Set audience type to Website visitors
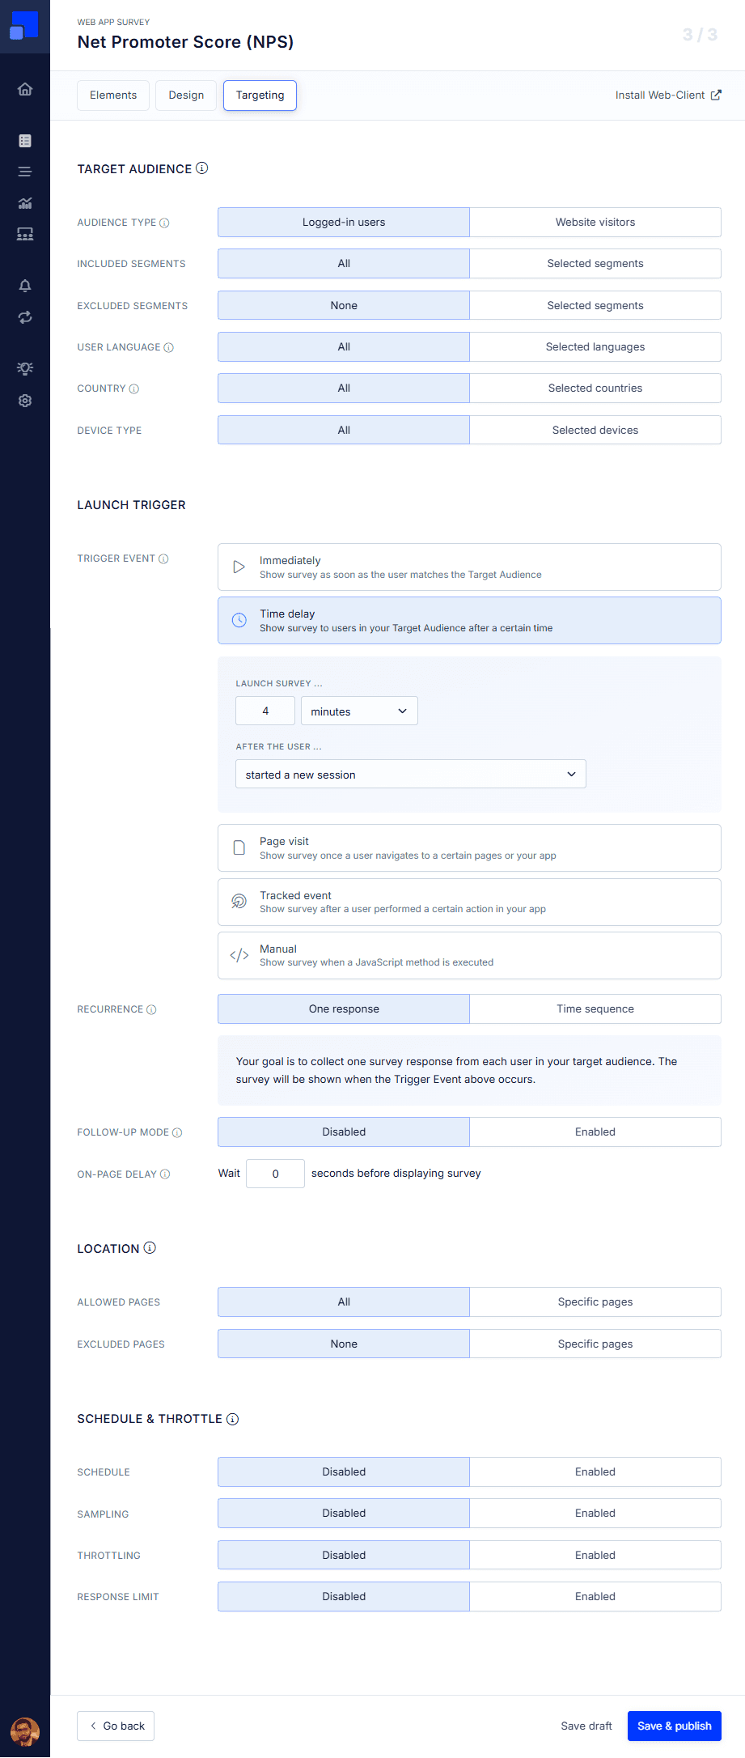Screen dimensions: 745x1758 point(595,223)
